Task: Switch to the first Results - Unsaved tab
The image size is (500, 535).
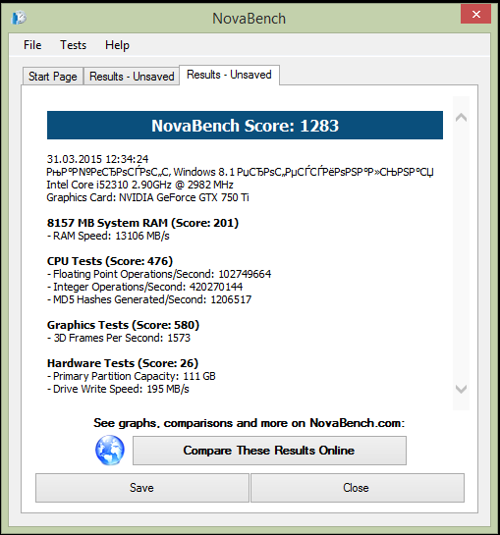Action: pyautogui.click(x=132, y=77)
